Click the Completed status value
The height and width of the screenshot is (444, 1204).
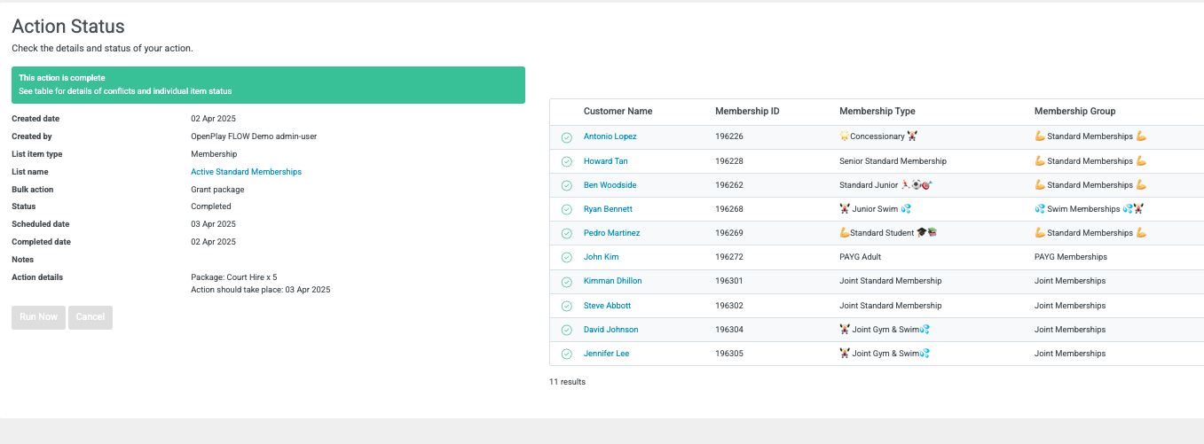tap(211, 206)
